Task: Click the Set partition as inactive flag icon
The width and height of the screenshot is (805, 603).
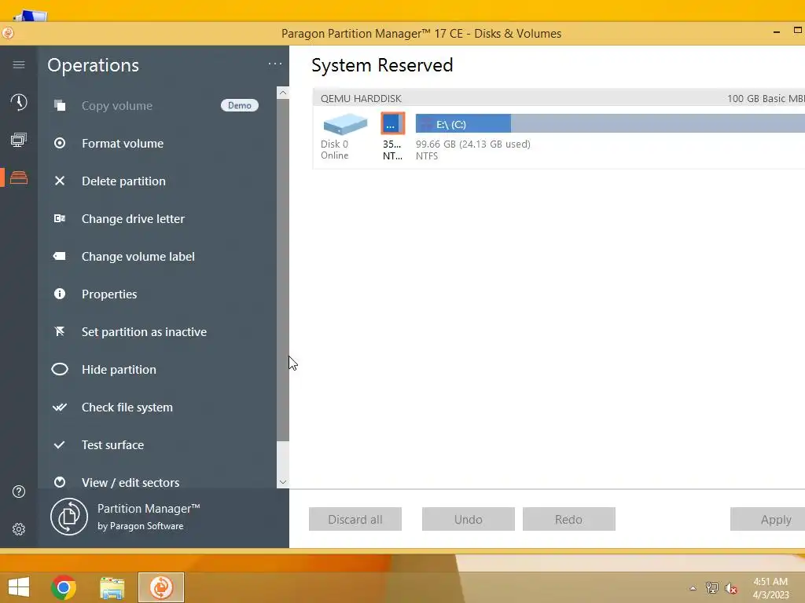Action: tap(60, 332)
